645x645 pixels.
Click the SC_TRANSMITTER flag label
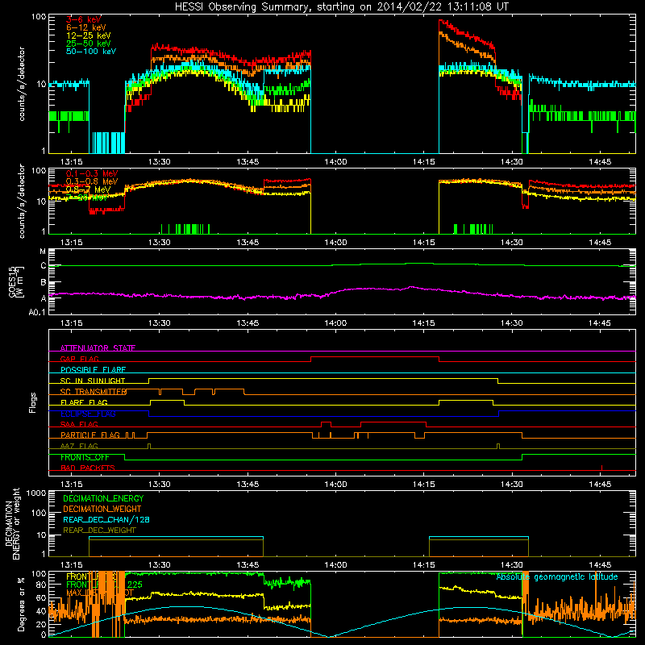click(94, 392)
